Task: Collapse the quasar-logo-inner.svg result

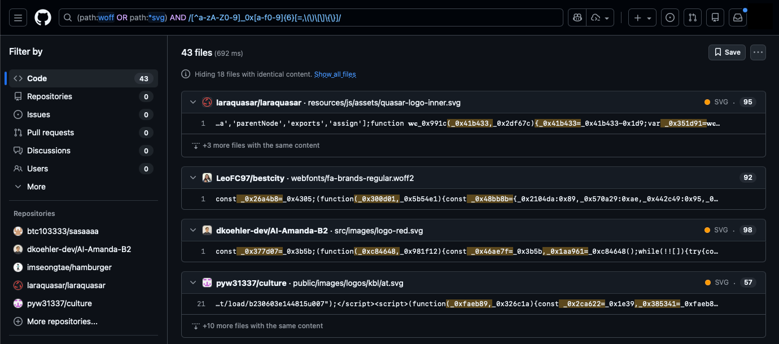Action: pos(192,103)
